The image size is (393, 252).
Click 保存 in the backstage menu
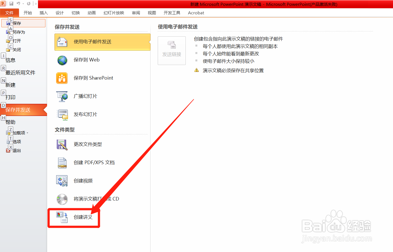(x=23, y=23)
